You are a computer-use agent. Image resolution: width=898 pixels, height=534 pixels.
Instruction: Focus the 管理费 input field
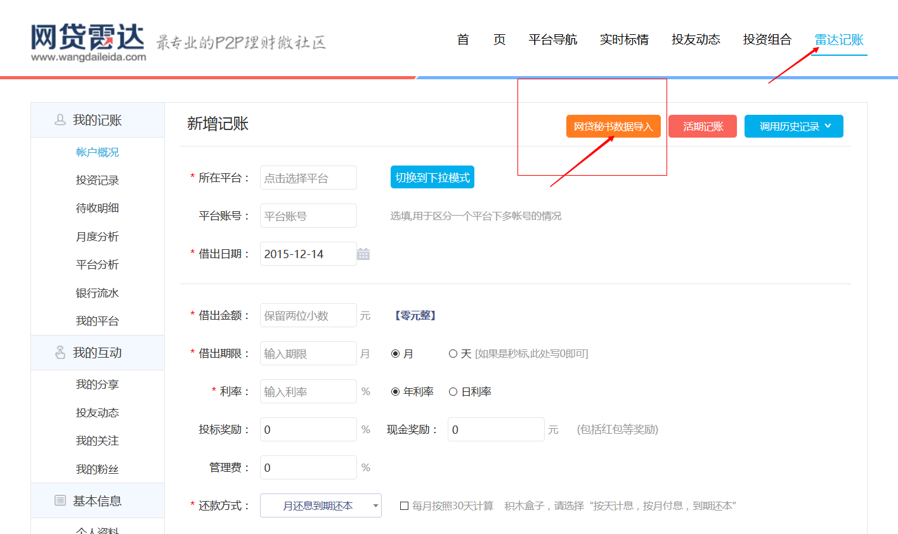pyautogui.click(x=308, y=467)
